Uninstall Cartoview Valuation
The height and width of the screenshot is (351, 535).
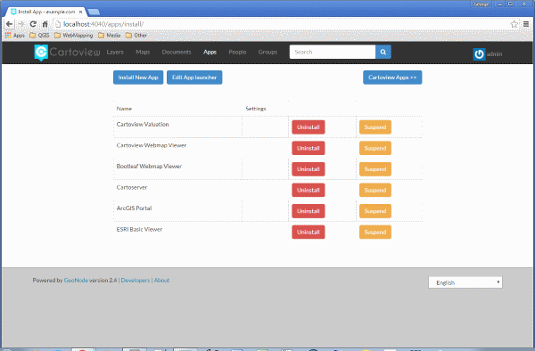point(309,127)
